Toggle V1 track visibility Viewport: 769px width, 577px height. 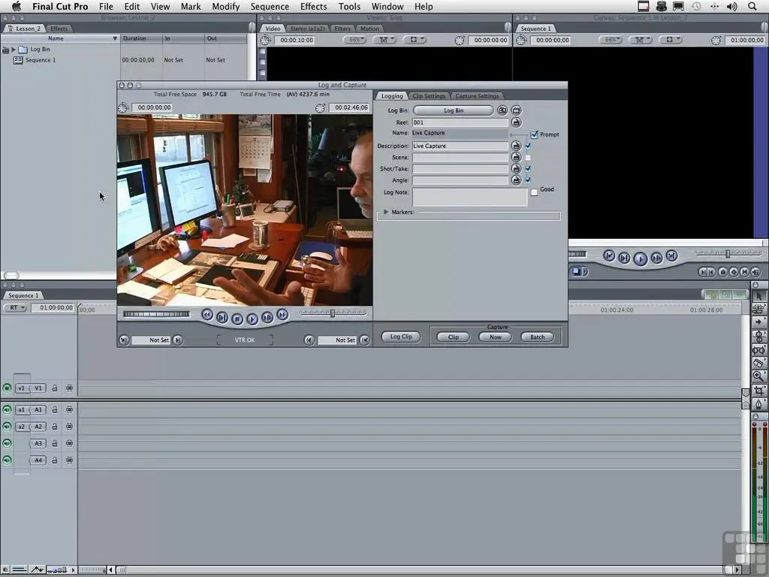(x=7, y=388)
